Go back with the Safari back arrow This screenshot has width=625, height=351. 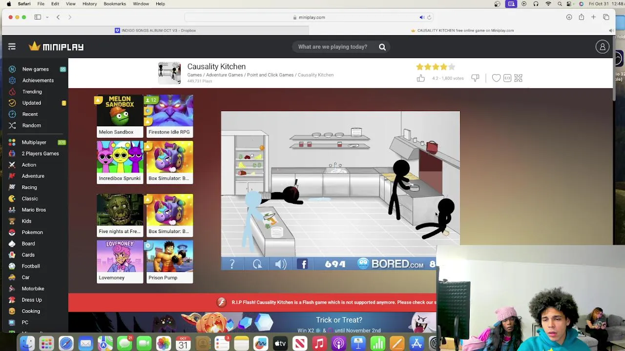point(58,17)
